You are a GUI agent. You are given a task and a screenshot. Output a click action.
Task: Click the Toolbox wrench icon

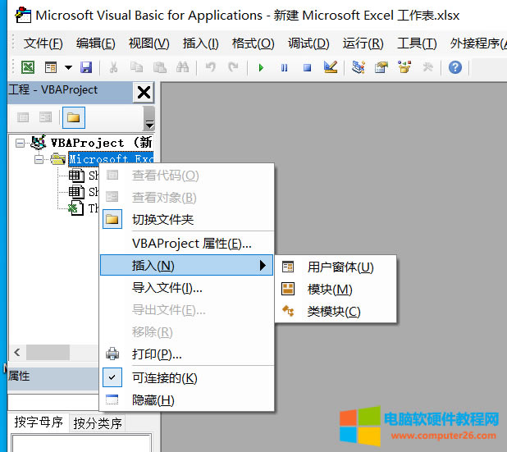tap(427, 67)
